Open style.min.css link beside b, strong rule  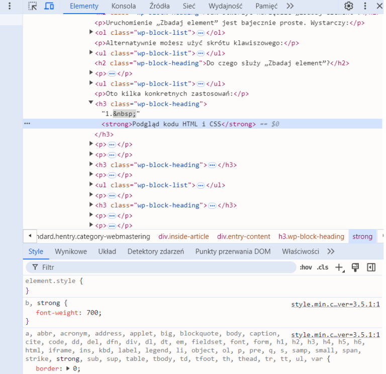tap(335, 305)
